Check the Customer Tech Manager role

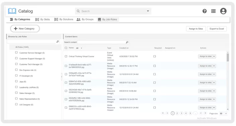[16, 64]
